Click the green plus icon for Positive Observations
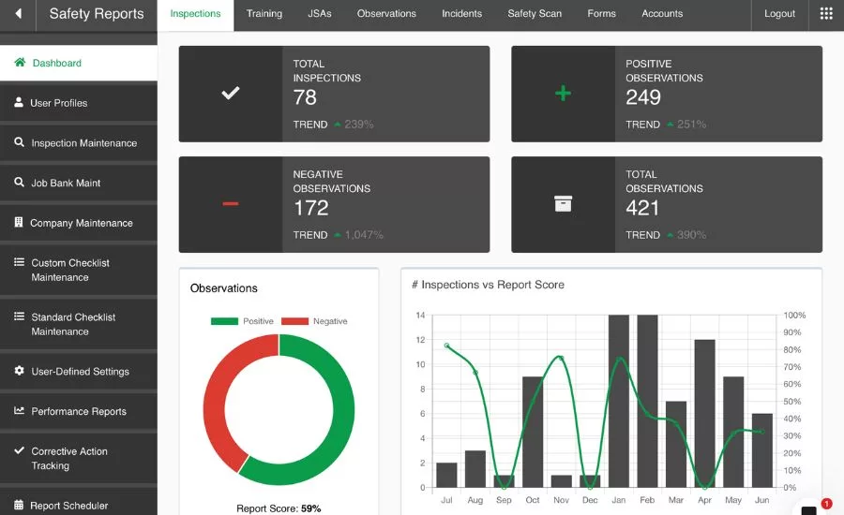 coord(563,94)
